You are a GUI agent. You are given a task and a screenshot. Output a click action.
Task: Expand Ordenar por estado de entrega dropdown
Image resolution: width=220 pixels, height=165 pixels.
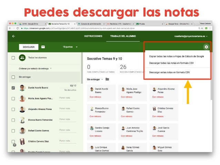point(35,69)
